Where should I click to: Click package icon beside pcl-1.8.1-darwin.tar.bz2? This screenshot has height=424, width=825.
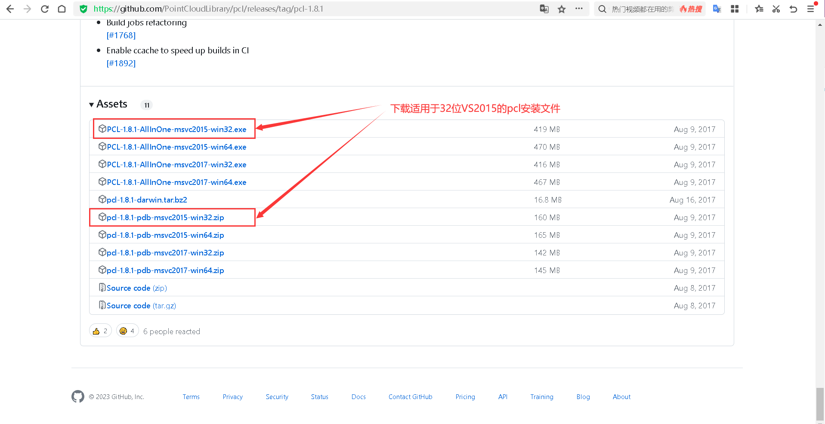(x=102, y=199)
